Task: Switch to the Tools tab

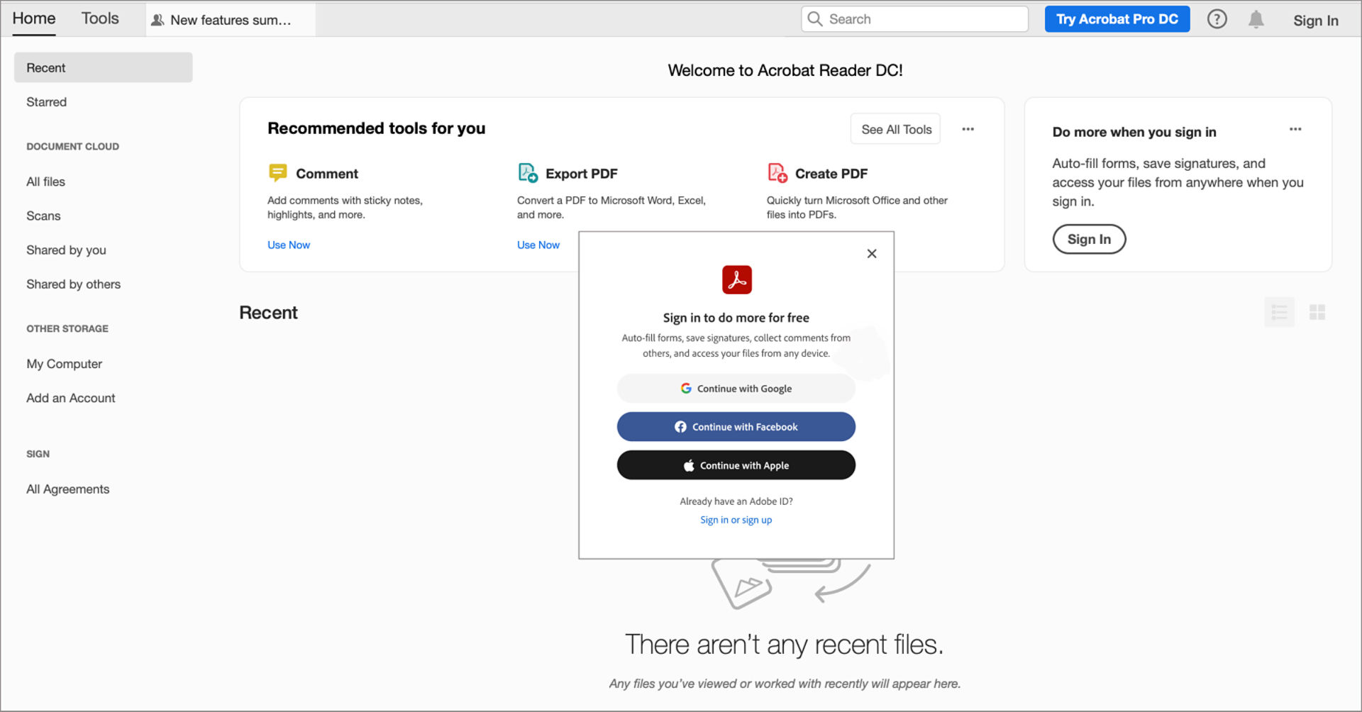Action: [x=99, y=18]
